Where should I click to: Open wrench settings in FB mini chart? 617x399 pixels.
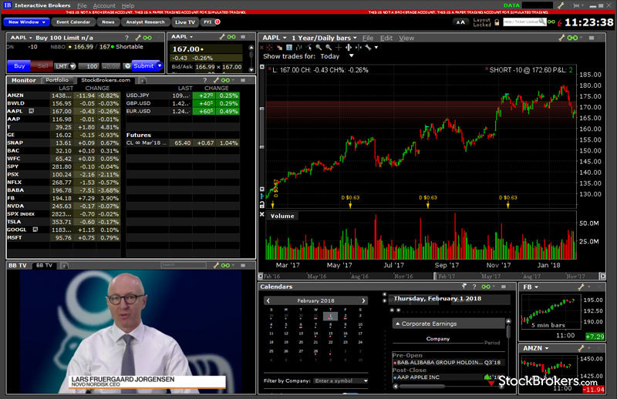582,287
